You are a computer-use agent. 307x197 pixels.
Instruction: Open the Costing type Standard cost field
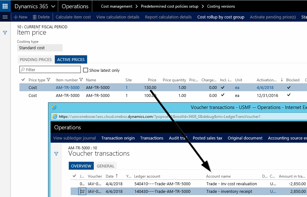(40, 48)
